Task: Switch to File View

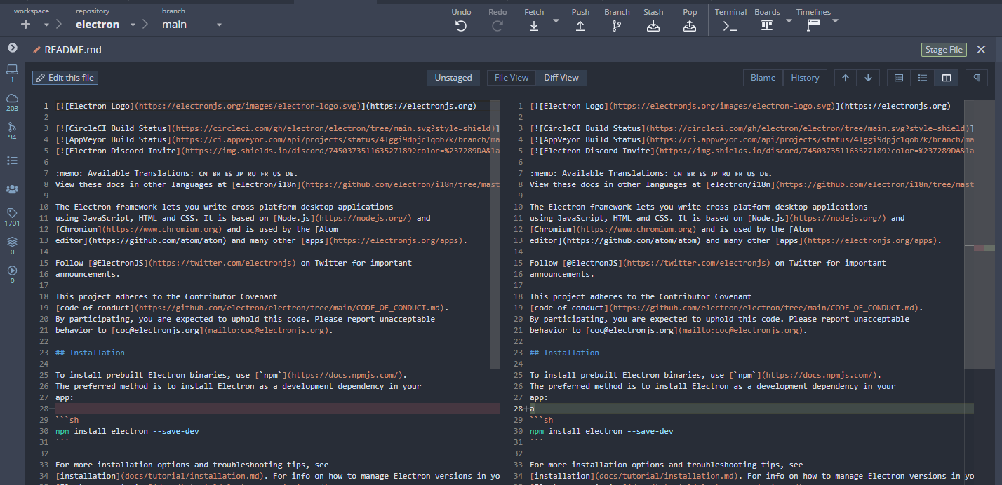Action: 512,78
